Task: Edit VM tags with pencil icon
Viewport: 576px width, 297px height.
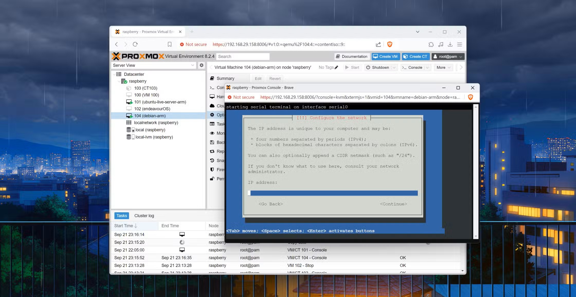Action: click(x=336, y=68)
